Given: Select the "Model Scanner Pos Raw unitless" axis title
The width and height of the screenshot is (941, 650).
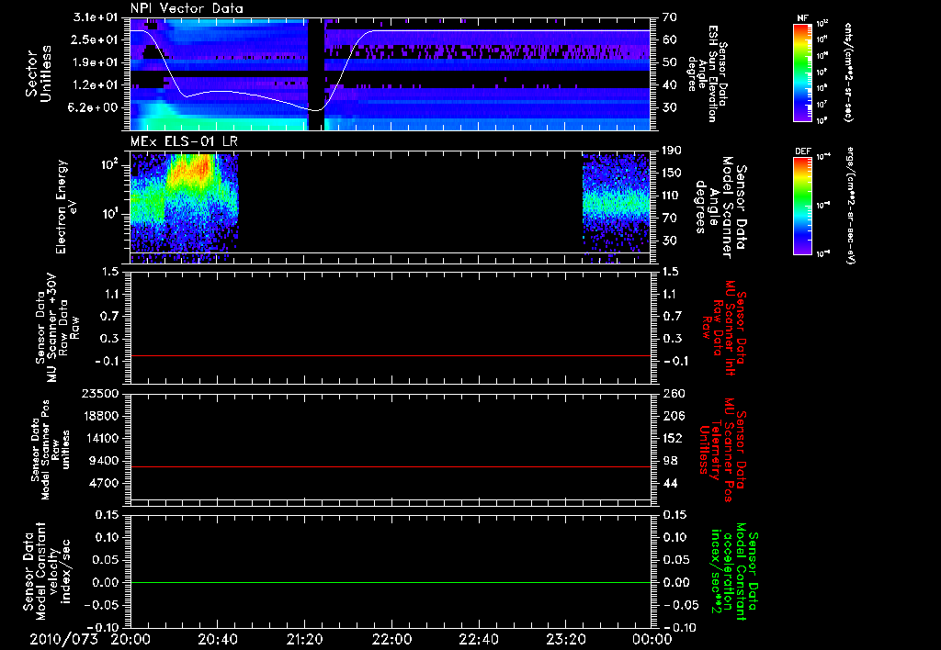Looking at the screenshot, I should (51, 450).
